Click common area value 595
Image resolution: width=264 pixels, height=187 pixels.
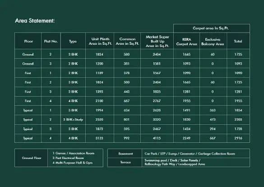tap(127, 129)
